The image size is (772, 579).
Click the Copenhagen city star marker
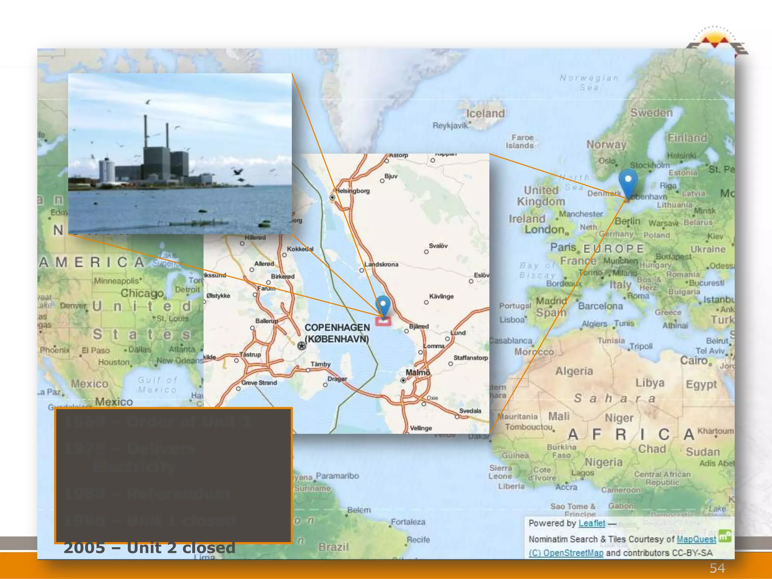click(x=301, y=346)
